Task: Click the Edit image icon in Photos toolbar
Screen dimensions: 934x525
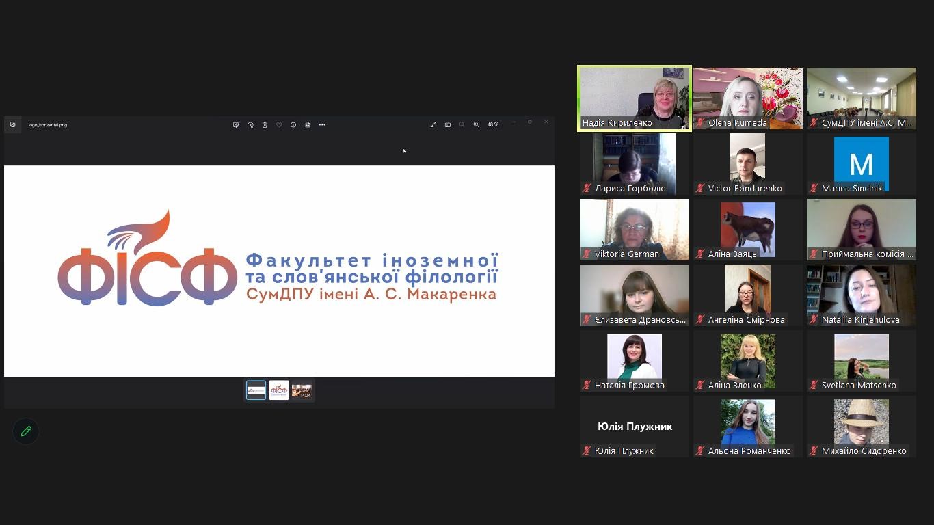Action: coord(236,125)
